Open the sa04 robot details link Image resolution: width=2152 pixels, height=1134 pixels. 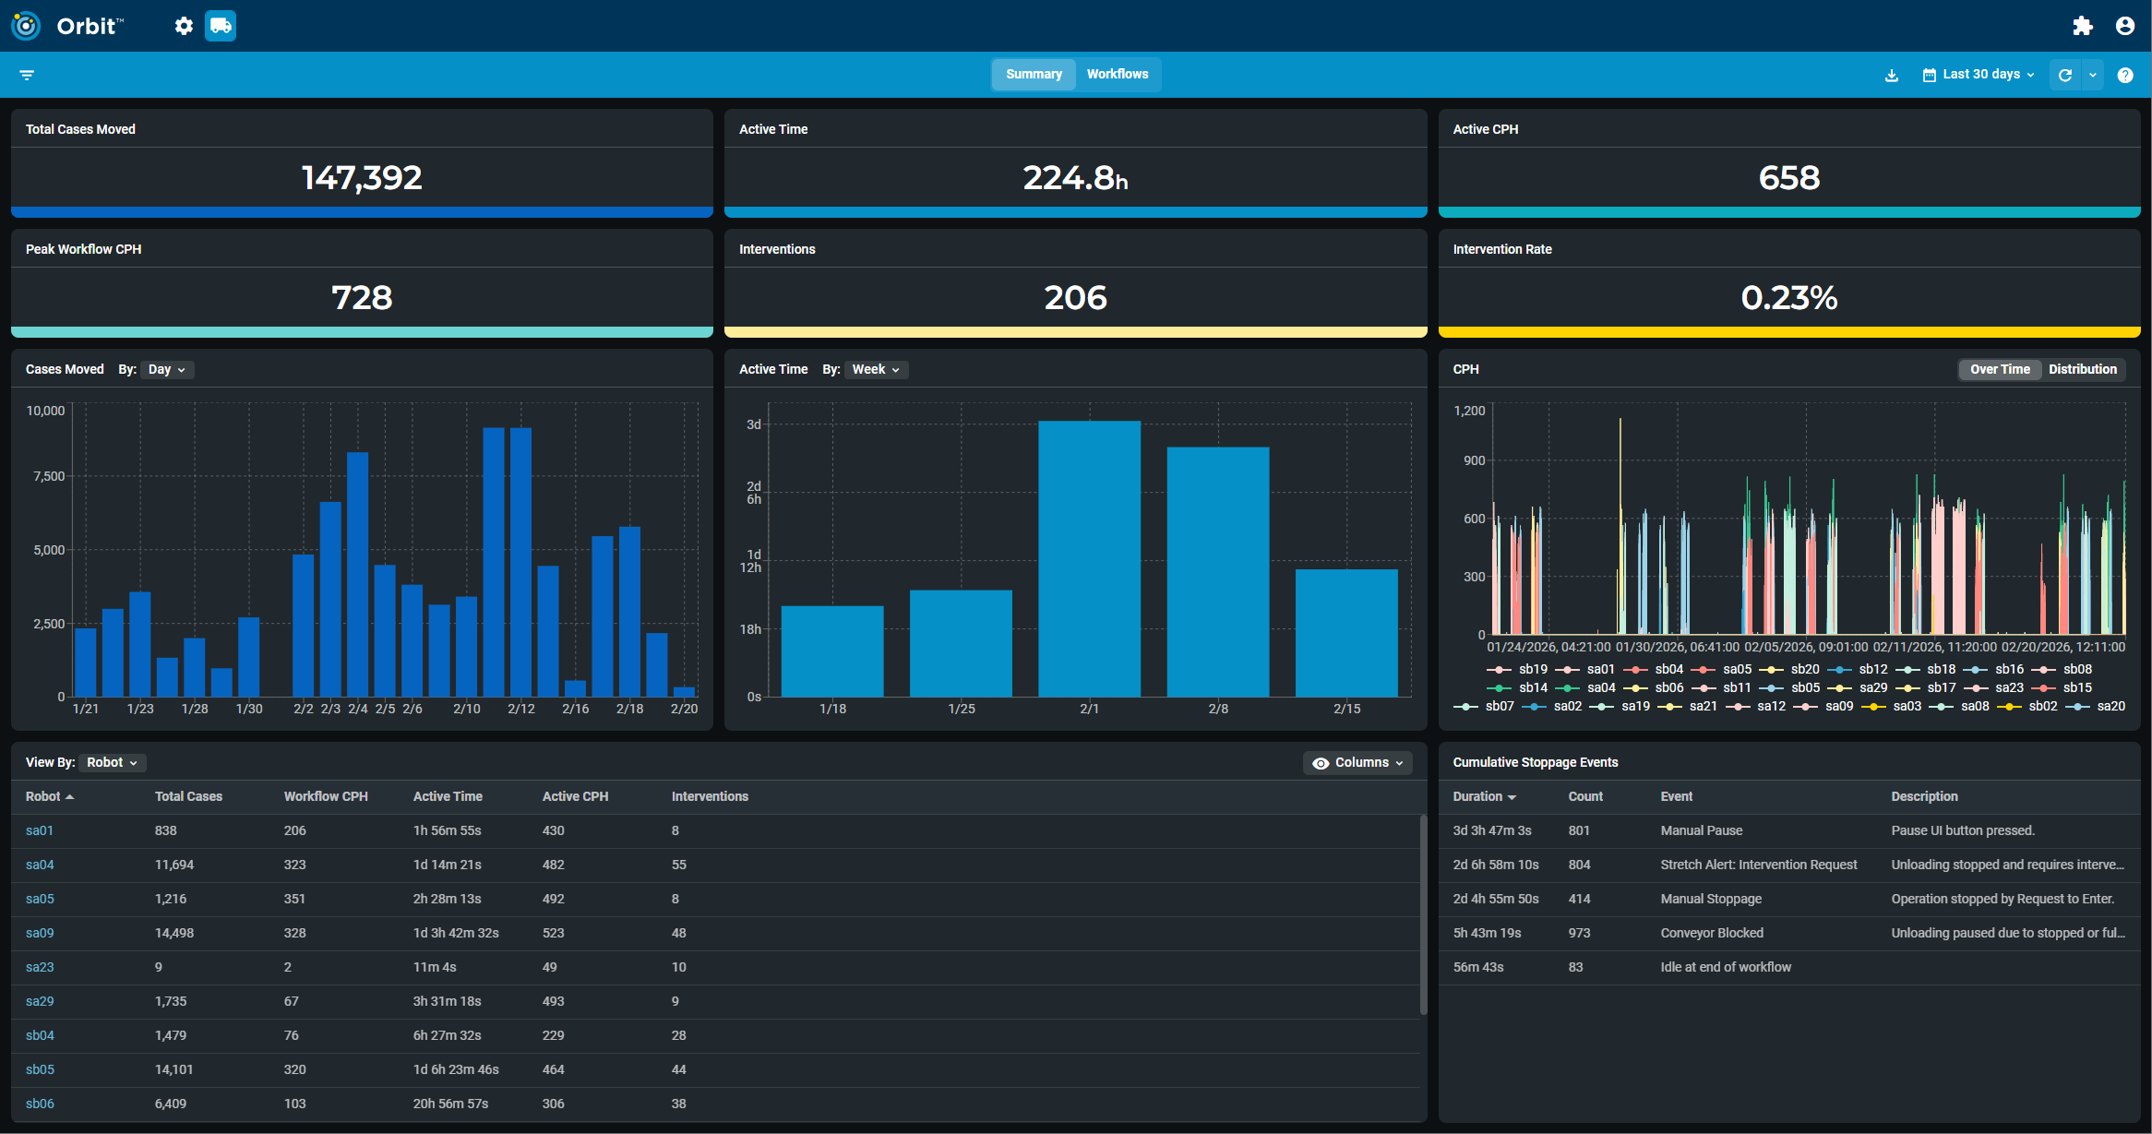[x=40, y=865]
